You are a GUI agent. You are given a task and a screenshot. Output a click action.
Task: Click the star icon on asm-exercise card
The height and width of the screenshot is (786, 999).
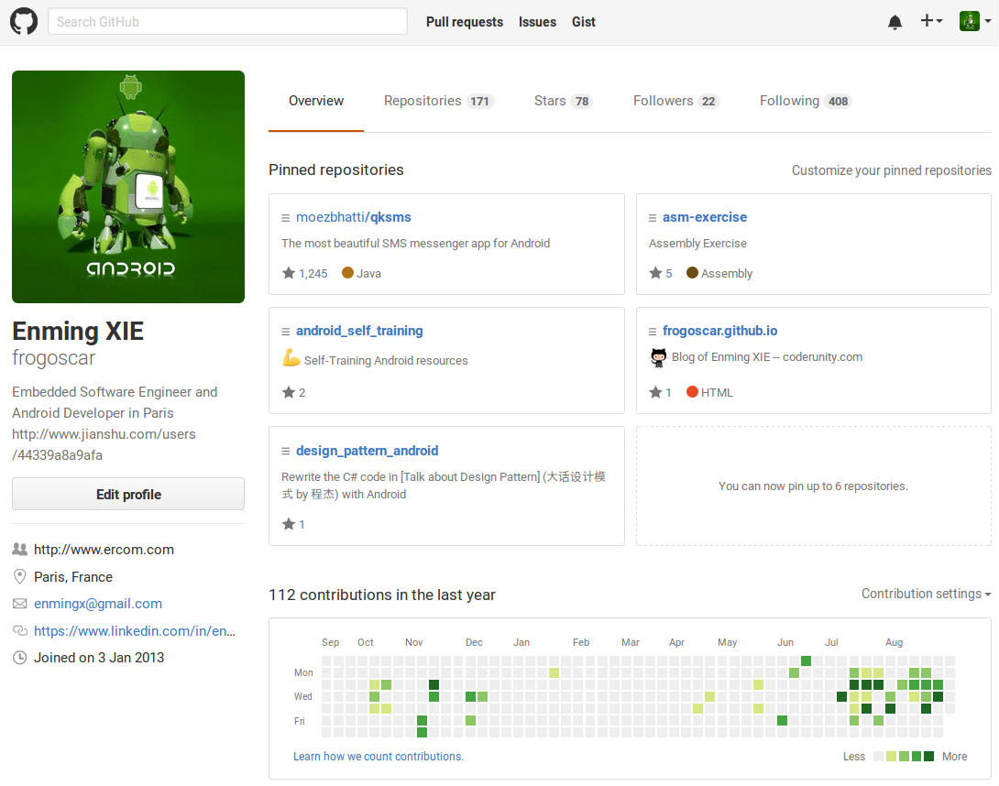pyautogui.click(x=655, y=273)
